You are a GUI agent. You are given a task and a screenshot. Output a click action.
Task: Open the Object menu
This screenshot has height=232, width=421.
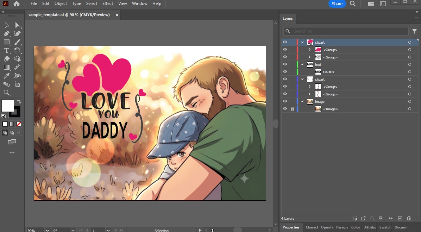point(61,4)
